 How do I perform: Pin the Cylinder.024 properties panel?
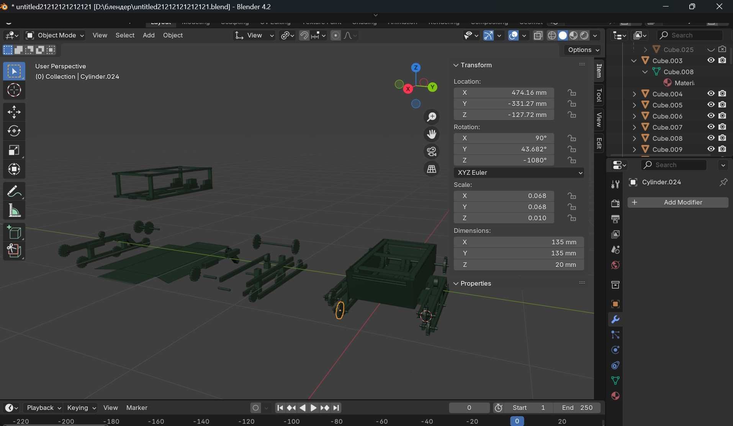click(x=723, y=182)
